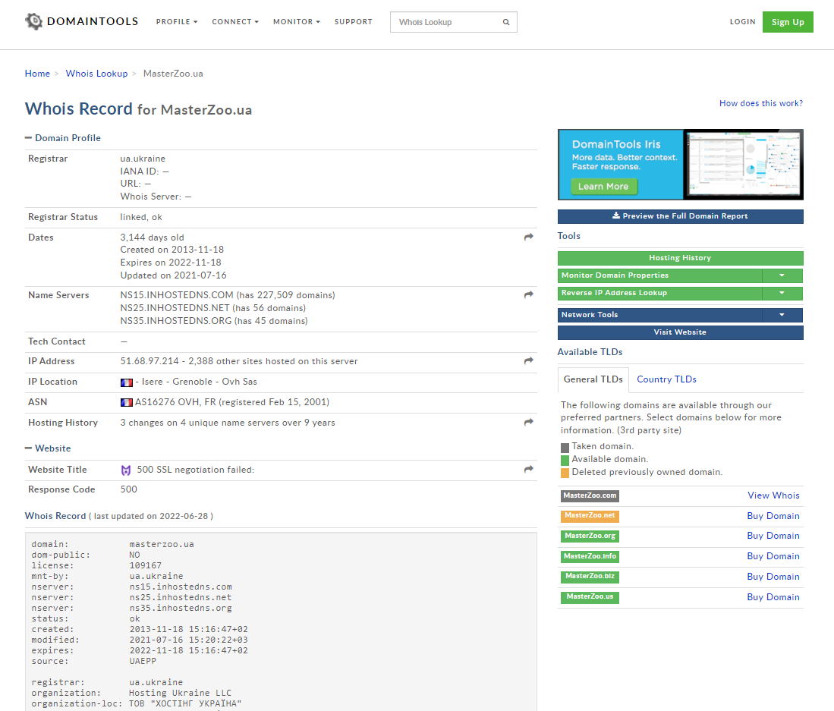Image resolution: width=834 pixels, height=711 pixels.
Task: Click the French flag icon in ASN row
Action: click(126, 403)
